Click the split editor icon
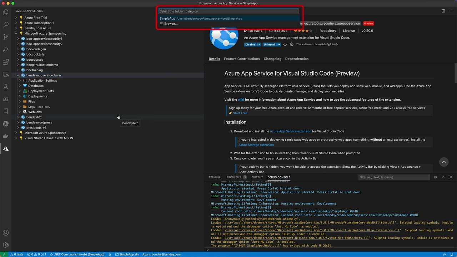The height and width of the screenshot is (257, 457). tap(443, 11)
